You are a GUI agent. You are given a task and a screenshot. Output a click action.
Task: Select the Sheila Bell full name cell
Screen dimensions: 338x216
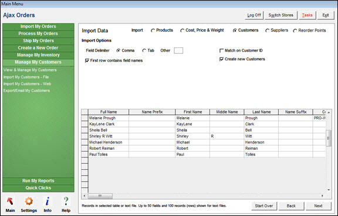[109, 130]
